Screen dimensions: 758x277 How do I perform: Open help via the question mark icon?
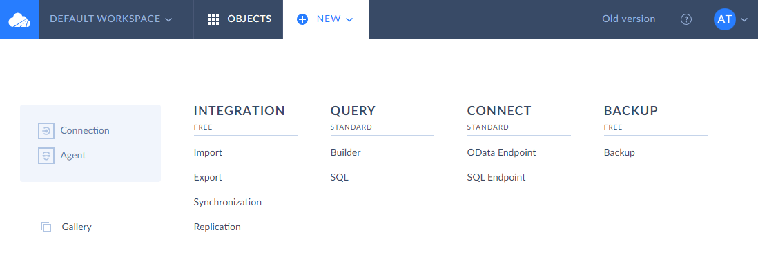click(x=686, y=19)
